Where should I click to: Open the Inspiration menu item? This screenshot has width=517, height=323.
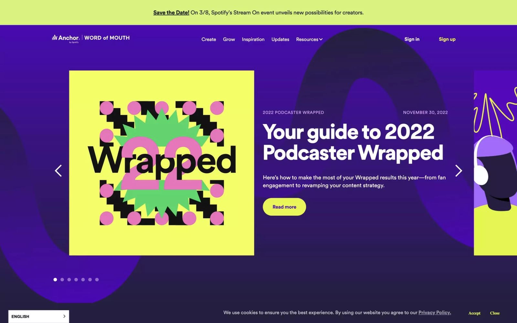(253, 39)
